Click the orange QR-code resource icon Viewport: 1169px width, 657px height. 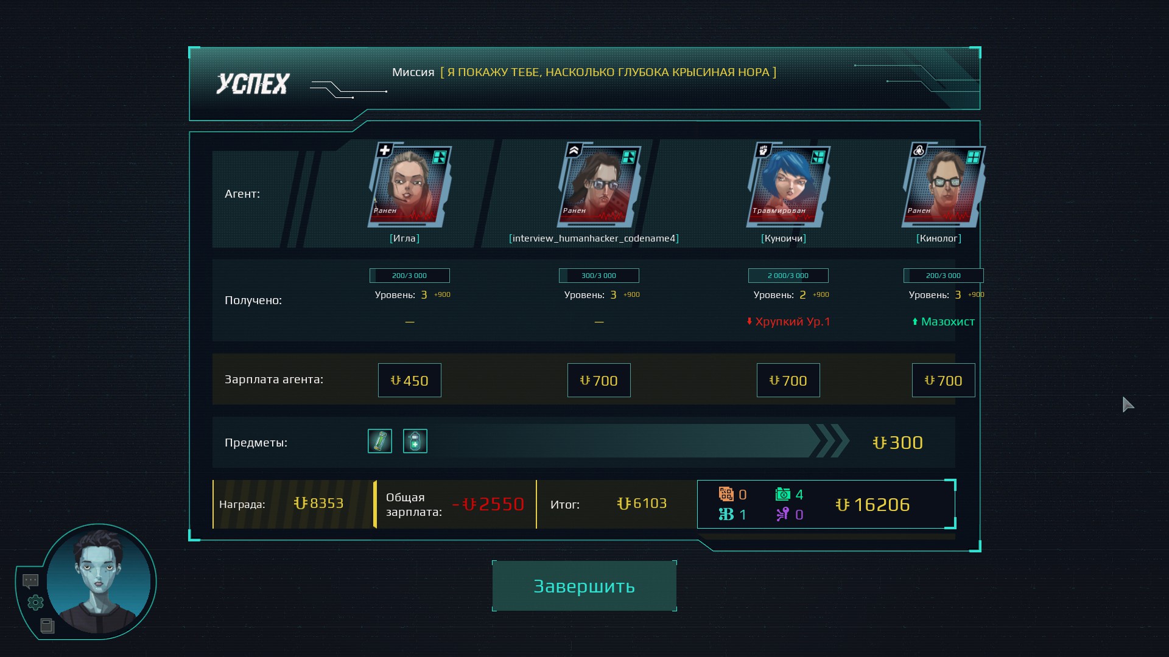point(726,494)
